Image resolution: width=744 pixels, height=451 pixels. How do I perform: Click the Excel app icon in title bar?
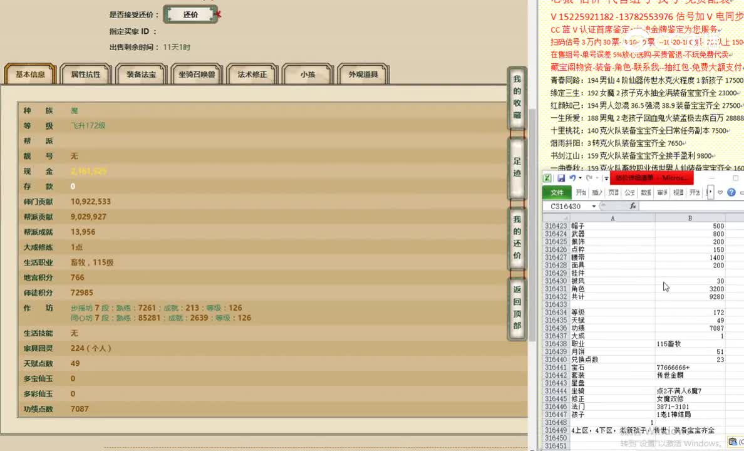coord(547,178)
